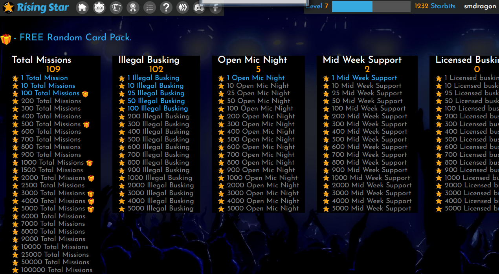The image size is (499, 274).
Task: Click the star icon beside 1 Total Mission
Action: tap(15, 78)
